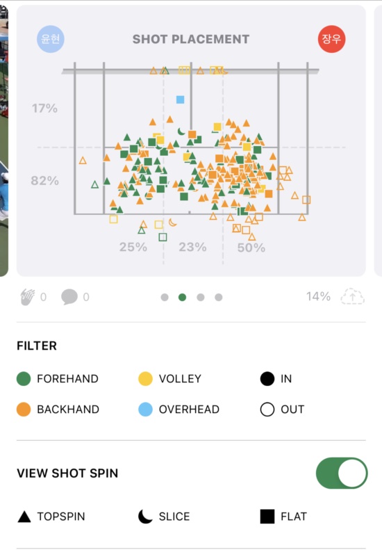Screen dimensions: 382x550
Task: Select the blue 윤현 player avatar
Action: pyautogui.click(x=51, y=39)
